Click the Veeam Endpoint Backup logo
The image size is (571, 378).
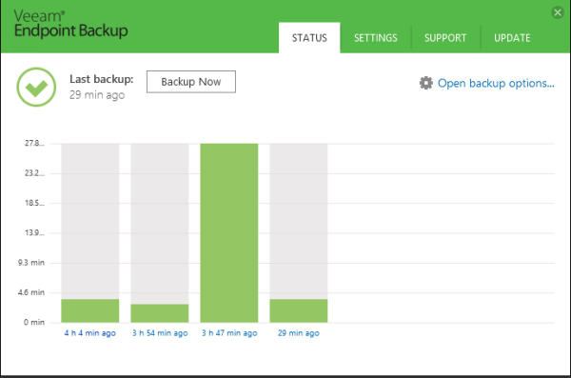click(x=71, y=24)
